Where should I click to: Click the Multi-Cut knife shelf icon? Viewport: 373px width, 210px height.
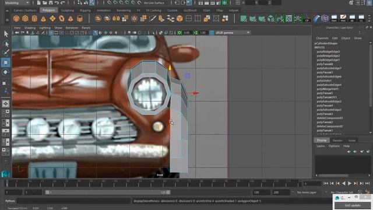[153, 18]
